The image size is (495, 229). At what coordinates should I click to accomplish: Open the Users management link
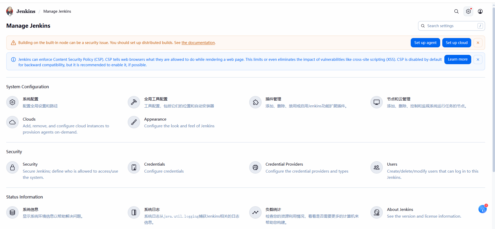[392, 164]
